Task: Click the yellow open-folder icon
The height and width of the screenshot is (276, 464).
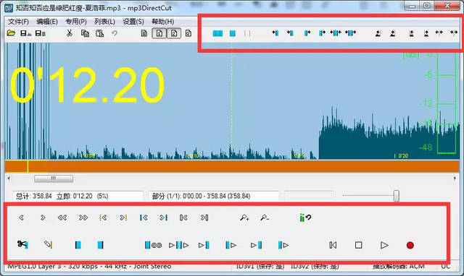Action: click(12, 33)
